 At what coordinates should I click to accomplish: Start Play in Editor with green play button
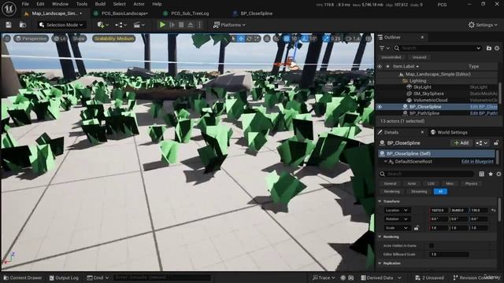(x=162, y=24)
